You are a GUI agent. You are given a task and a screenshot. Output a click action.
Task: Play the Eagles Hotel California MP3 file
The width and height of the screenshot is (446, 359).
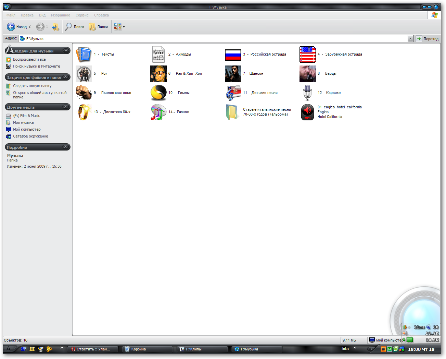coord(307,112)
